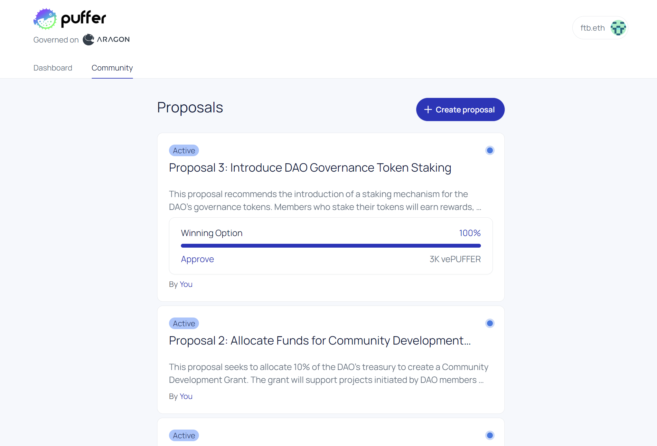Click Proposal 3's blue status dot
The width and height of the screenshot is (657, 446).
tap(490, 150)
